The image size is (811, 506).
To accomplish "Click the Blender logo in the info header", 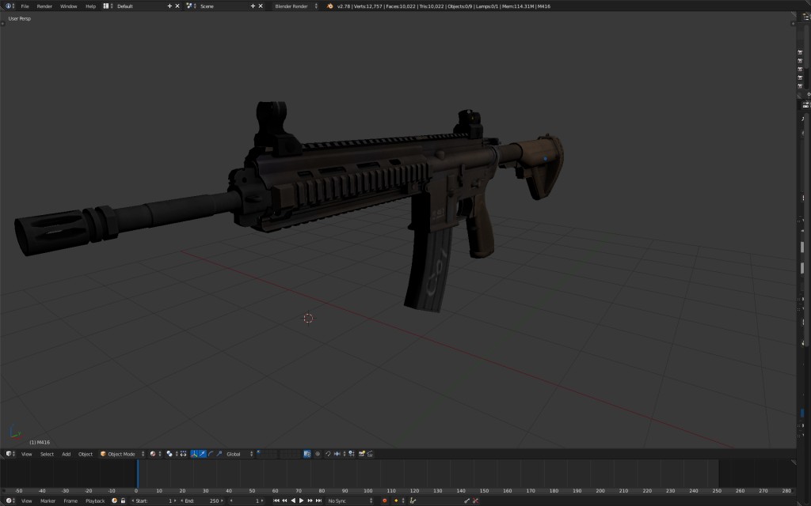I will (x=7, y=6).
